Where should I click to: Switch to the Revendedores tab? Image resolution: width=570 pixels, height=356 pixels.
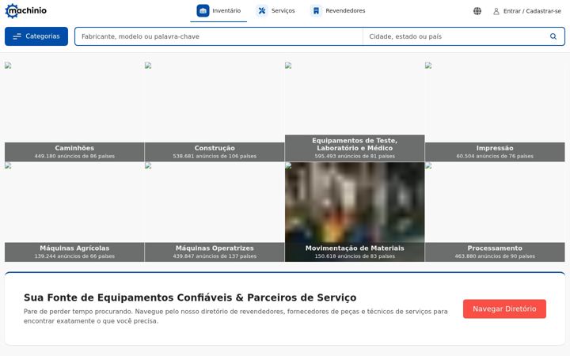pos(338,11)
